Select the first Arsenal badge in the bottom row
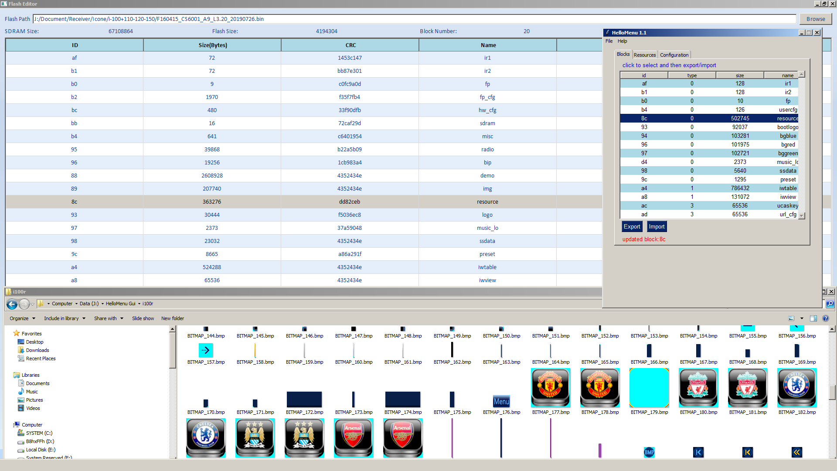The height and width of the screenshot is (471, 837). 354,438
